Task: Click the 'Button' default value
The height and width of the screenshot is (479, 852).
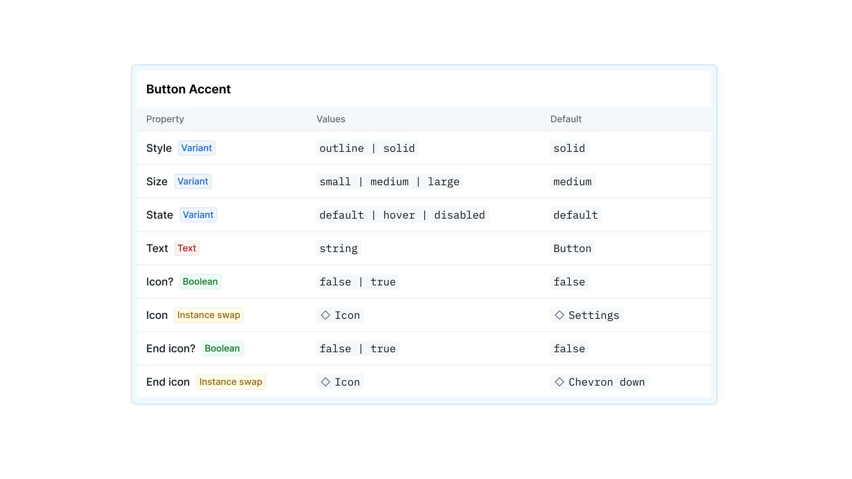Action: tap(572, 248)
